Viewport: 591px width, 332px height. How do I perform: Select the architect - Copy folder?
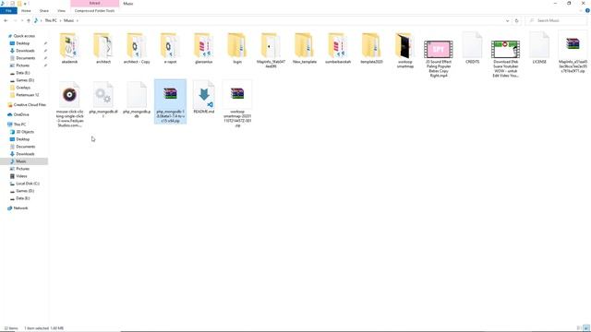pyautogui.click(x=137, y=49)
